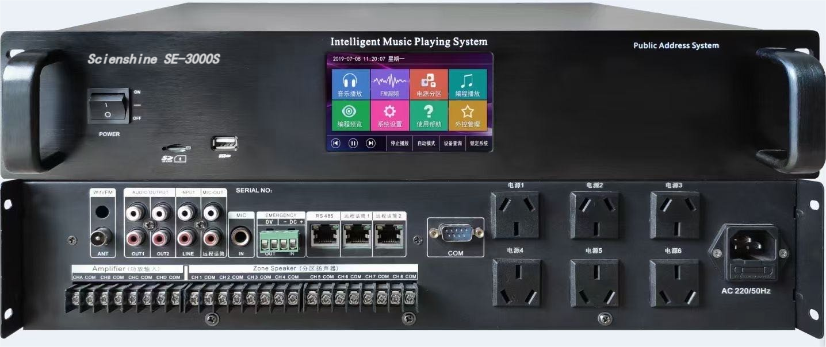The image size is (826, 347).
Task: Click the Zone Speaker strip label
Action: coord(295,268)
